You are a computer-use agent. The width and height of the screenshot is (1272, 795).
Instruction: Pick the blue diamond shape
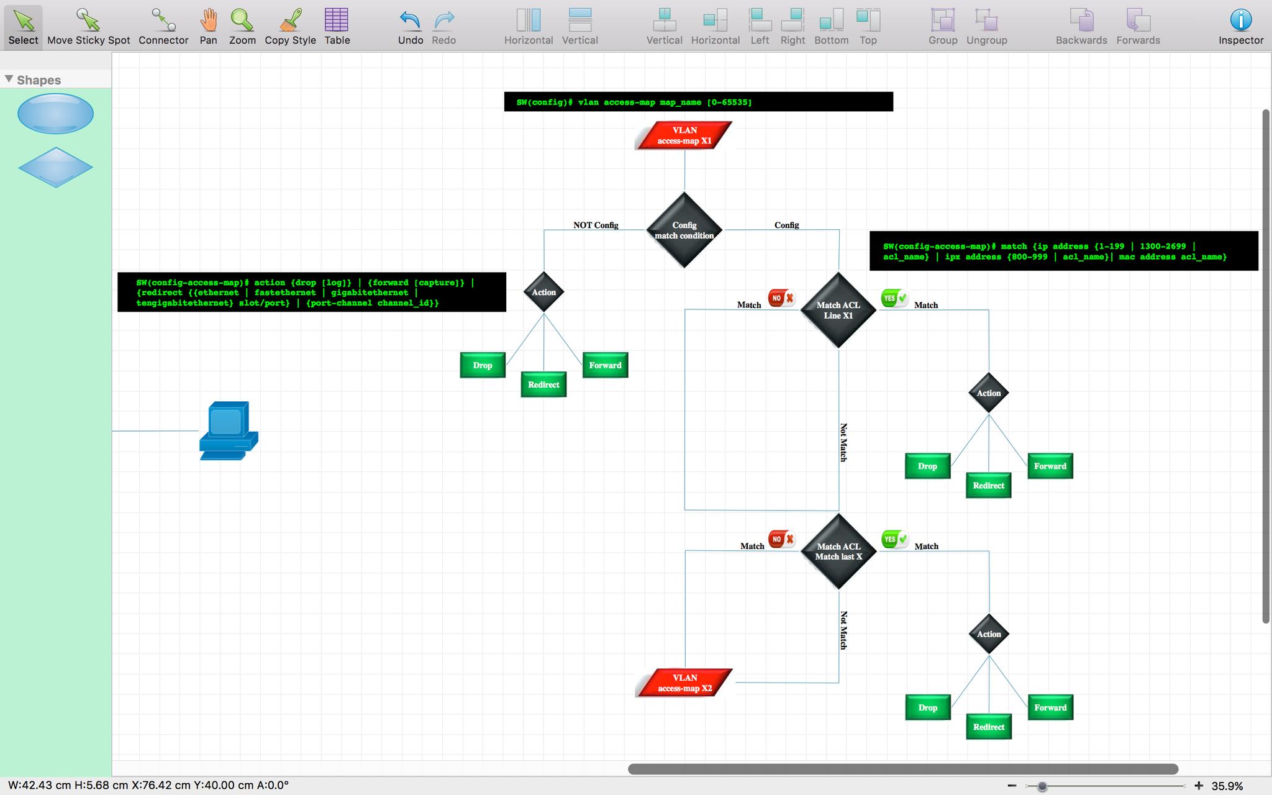[55, 167]
